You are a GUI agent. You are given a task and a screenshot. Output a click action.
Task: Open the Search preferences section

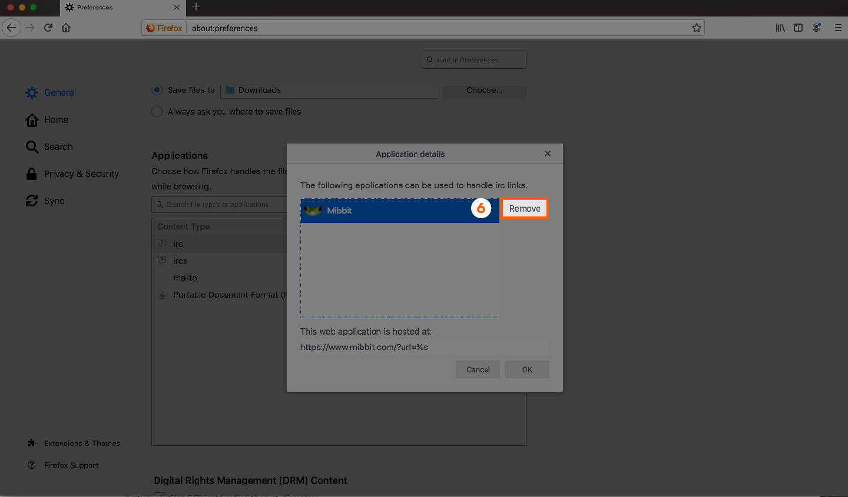click(x=49, y=146)
